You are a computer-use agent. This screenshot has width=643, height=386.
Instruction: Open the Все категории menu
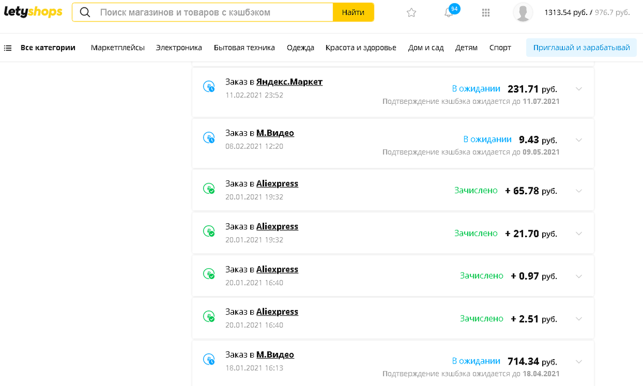pyautogui.click(x=48, y=48)
